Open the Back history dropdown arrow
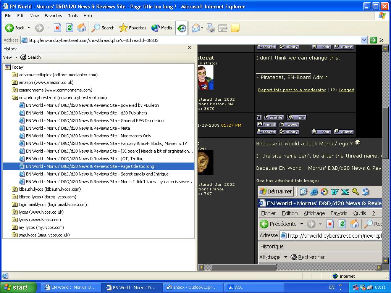The image size is (391, 293). point(29,28)
